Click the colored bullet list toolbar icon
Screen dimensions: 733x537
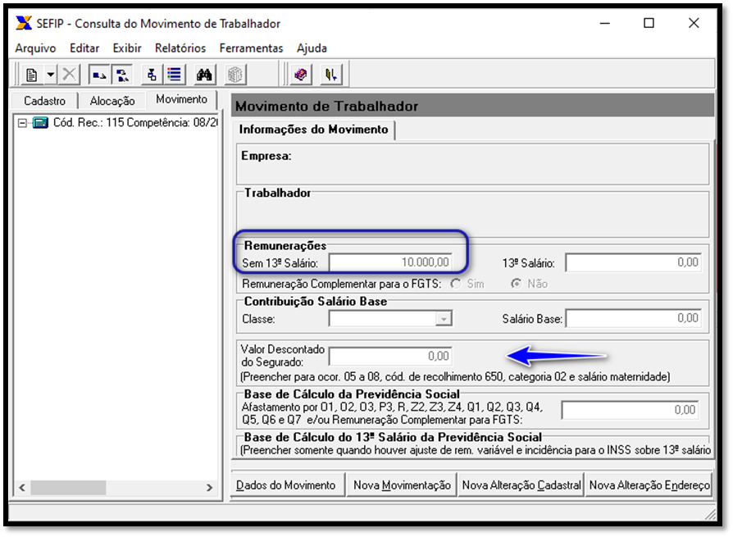pyautogui.click(x=175, y=75)
